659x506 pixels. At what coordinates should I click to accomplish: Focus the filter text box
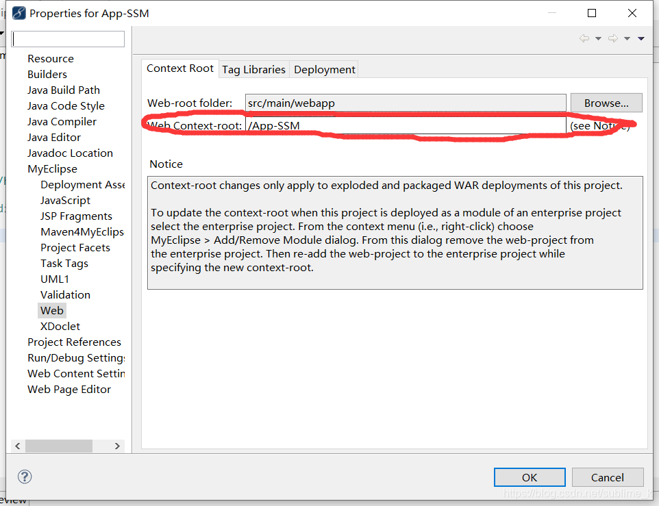coord(68,39)
